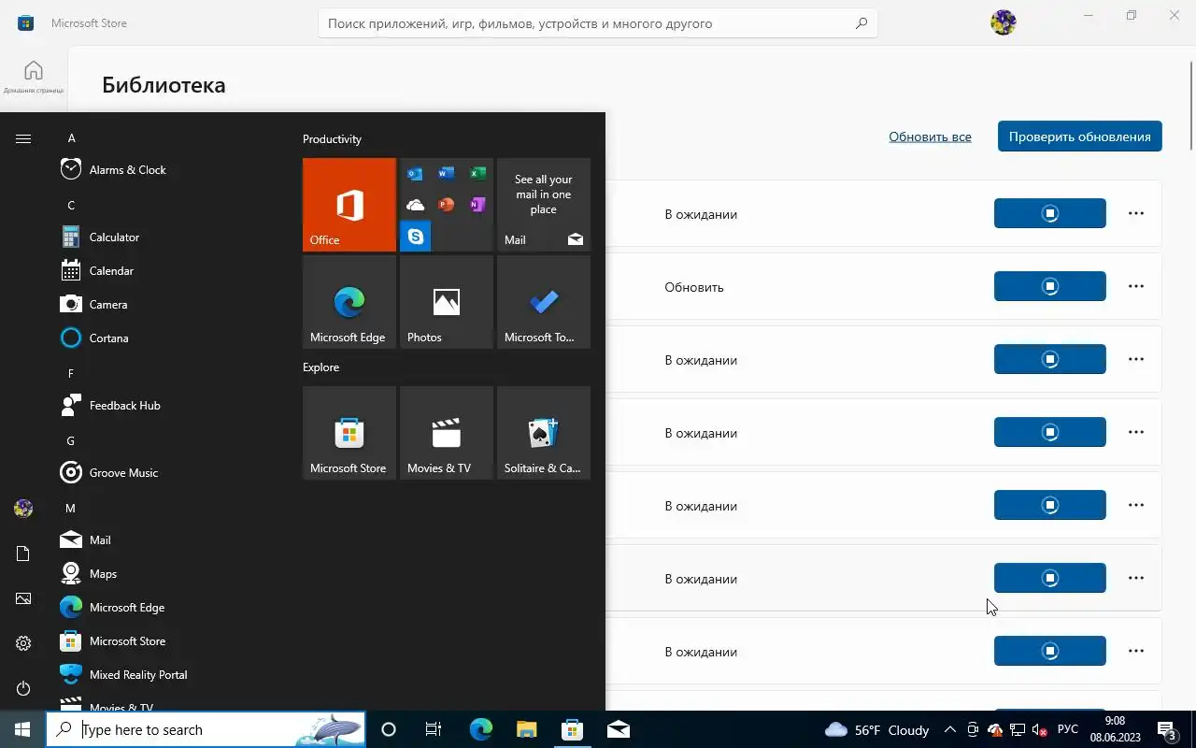Open Microsoft Store tile under Explore

tap(349, 433)
